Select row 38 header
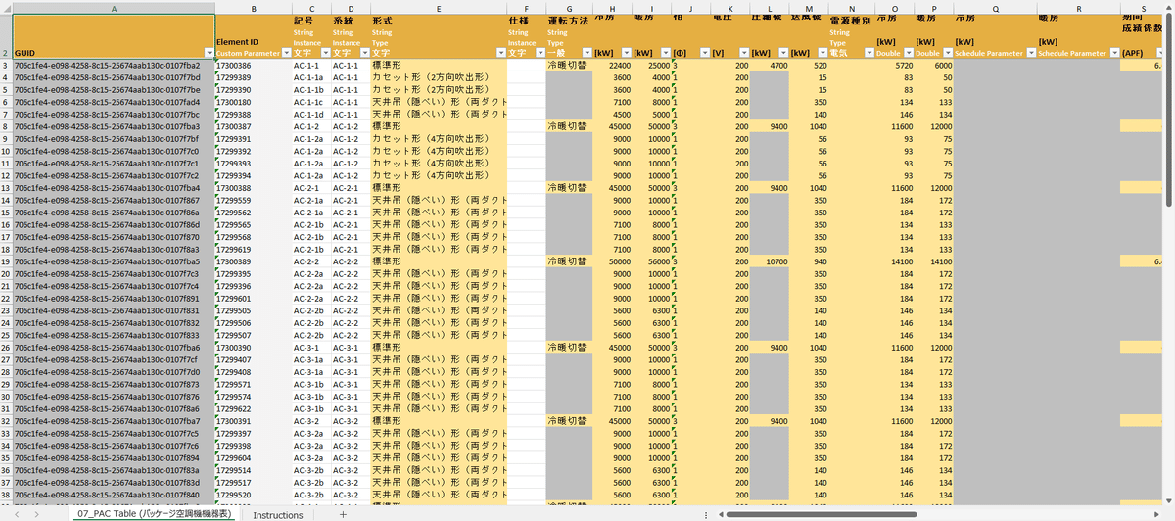Screen dimensions: 1175x521 [x=7, y=495]
